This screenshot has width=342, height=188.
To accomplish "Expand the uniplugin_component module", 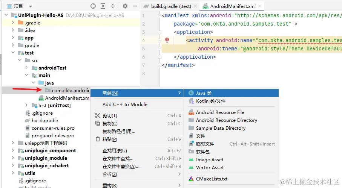I will pyautogui.click(x=13, y=150).
